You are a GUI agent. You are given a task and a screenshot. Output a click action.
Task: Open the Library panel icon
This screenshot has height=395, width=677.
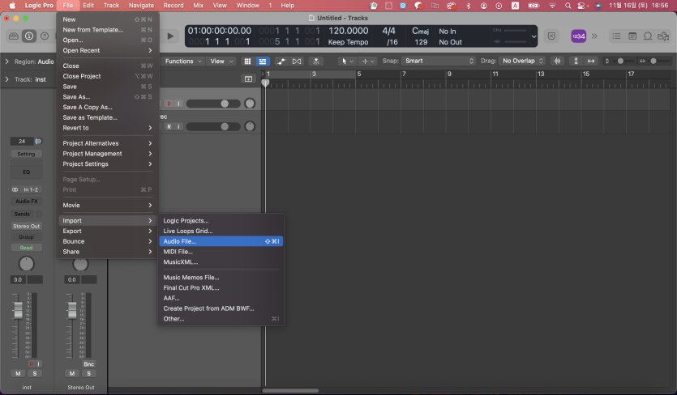click(x=13, y=36)
